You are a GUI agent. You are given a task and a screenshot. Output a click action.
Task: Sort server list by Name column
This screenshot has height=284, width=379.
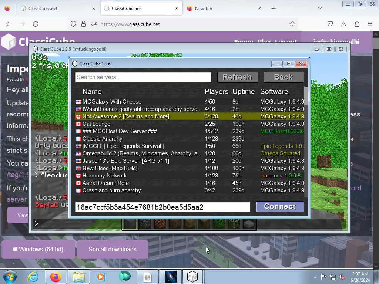tap(92, 92)
